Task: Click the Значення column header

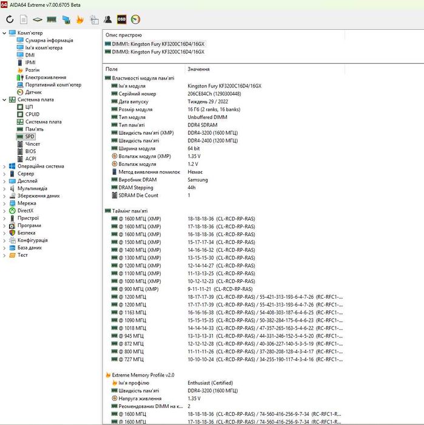Action: [x=198, y=69]
